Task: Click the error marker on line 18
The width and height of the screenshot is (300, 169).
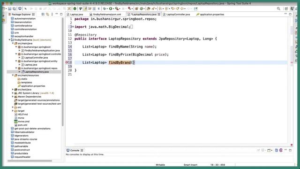Action: pyautogui.click(x=67, y=62)
